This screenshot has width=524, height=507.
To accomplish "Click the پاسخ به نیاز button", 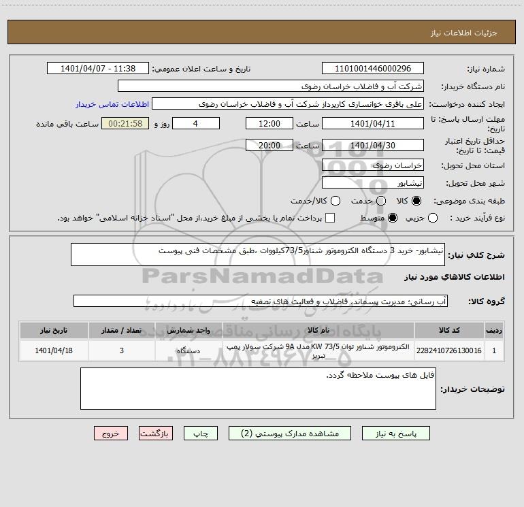I will (x=396, y=434).
